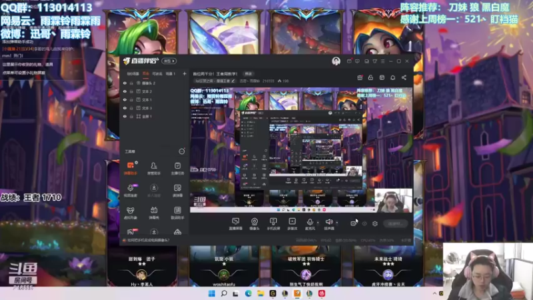Click the gift box icon with red dot

tap(360, 77)
